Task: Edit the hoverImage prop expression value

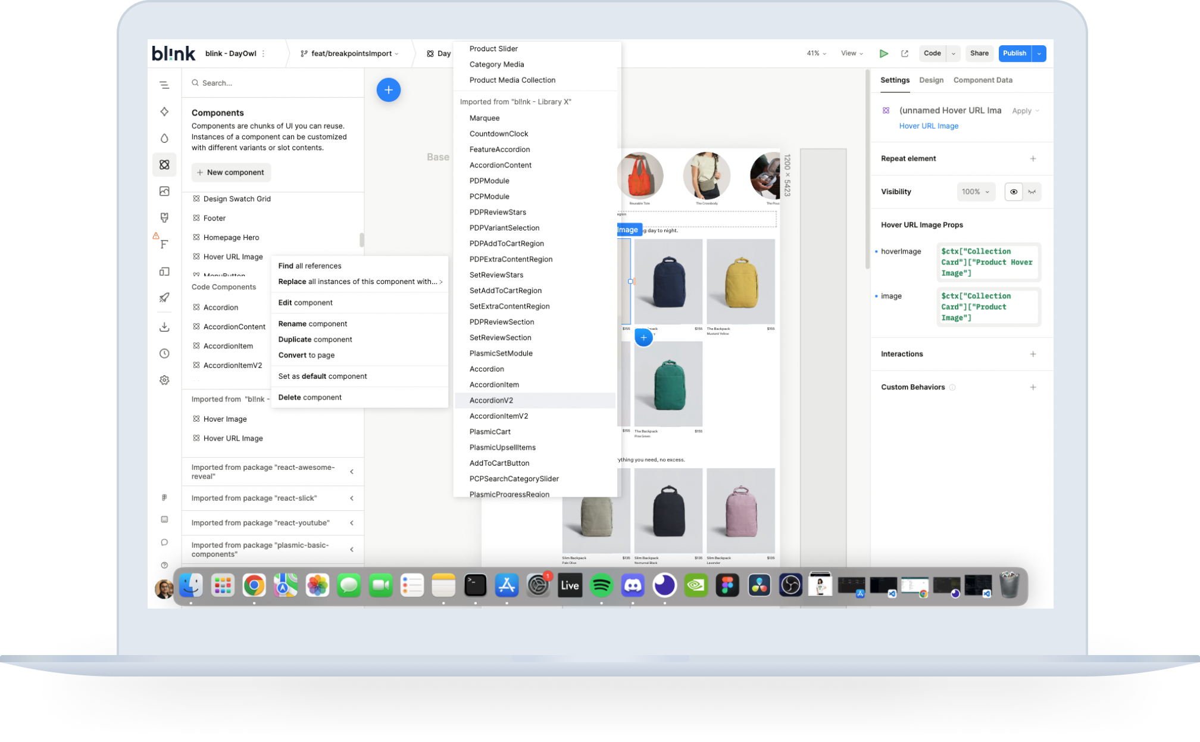Action: [x=988, y=263]
